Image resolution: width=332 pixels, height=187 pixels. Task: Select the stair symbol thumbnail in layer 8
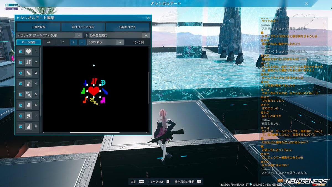point(28,127)
